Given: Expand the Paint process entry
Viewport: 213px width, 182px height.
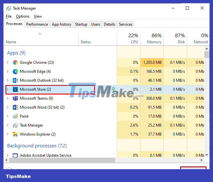Looking at the screenshot, I should (x=8, y=116).
